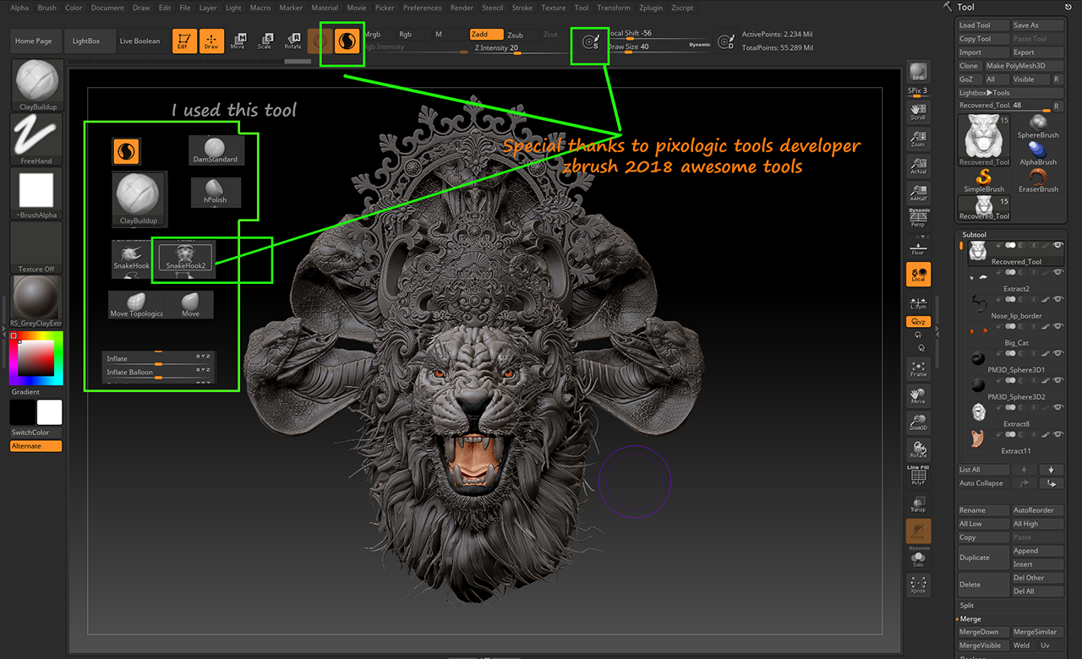Image resolution: width=1082 pixels, height=659 pixels.
Task: Open the ClayBuildup brush picker thumbnail
Action: (38, 85)
